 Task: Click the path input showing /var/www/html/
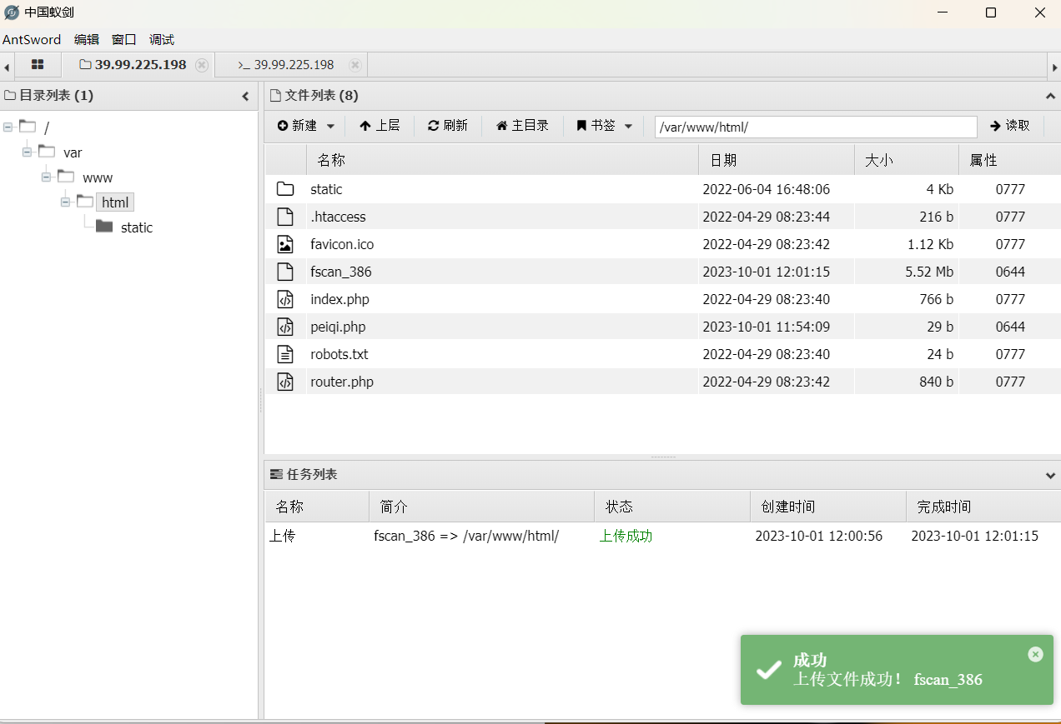tap(815, 126)
